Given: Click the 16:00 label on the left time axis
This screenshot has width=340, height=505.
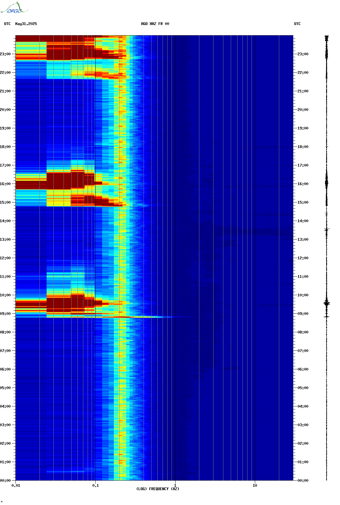Looking at the screenshot, I should coord(5,184).
